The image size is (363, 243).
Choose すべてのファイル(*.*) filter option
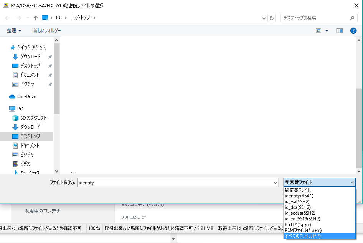320,236
